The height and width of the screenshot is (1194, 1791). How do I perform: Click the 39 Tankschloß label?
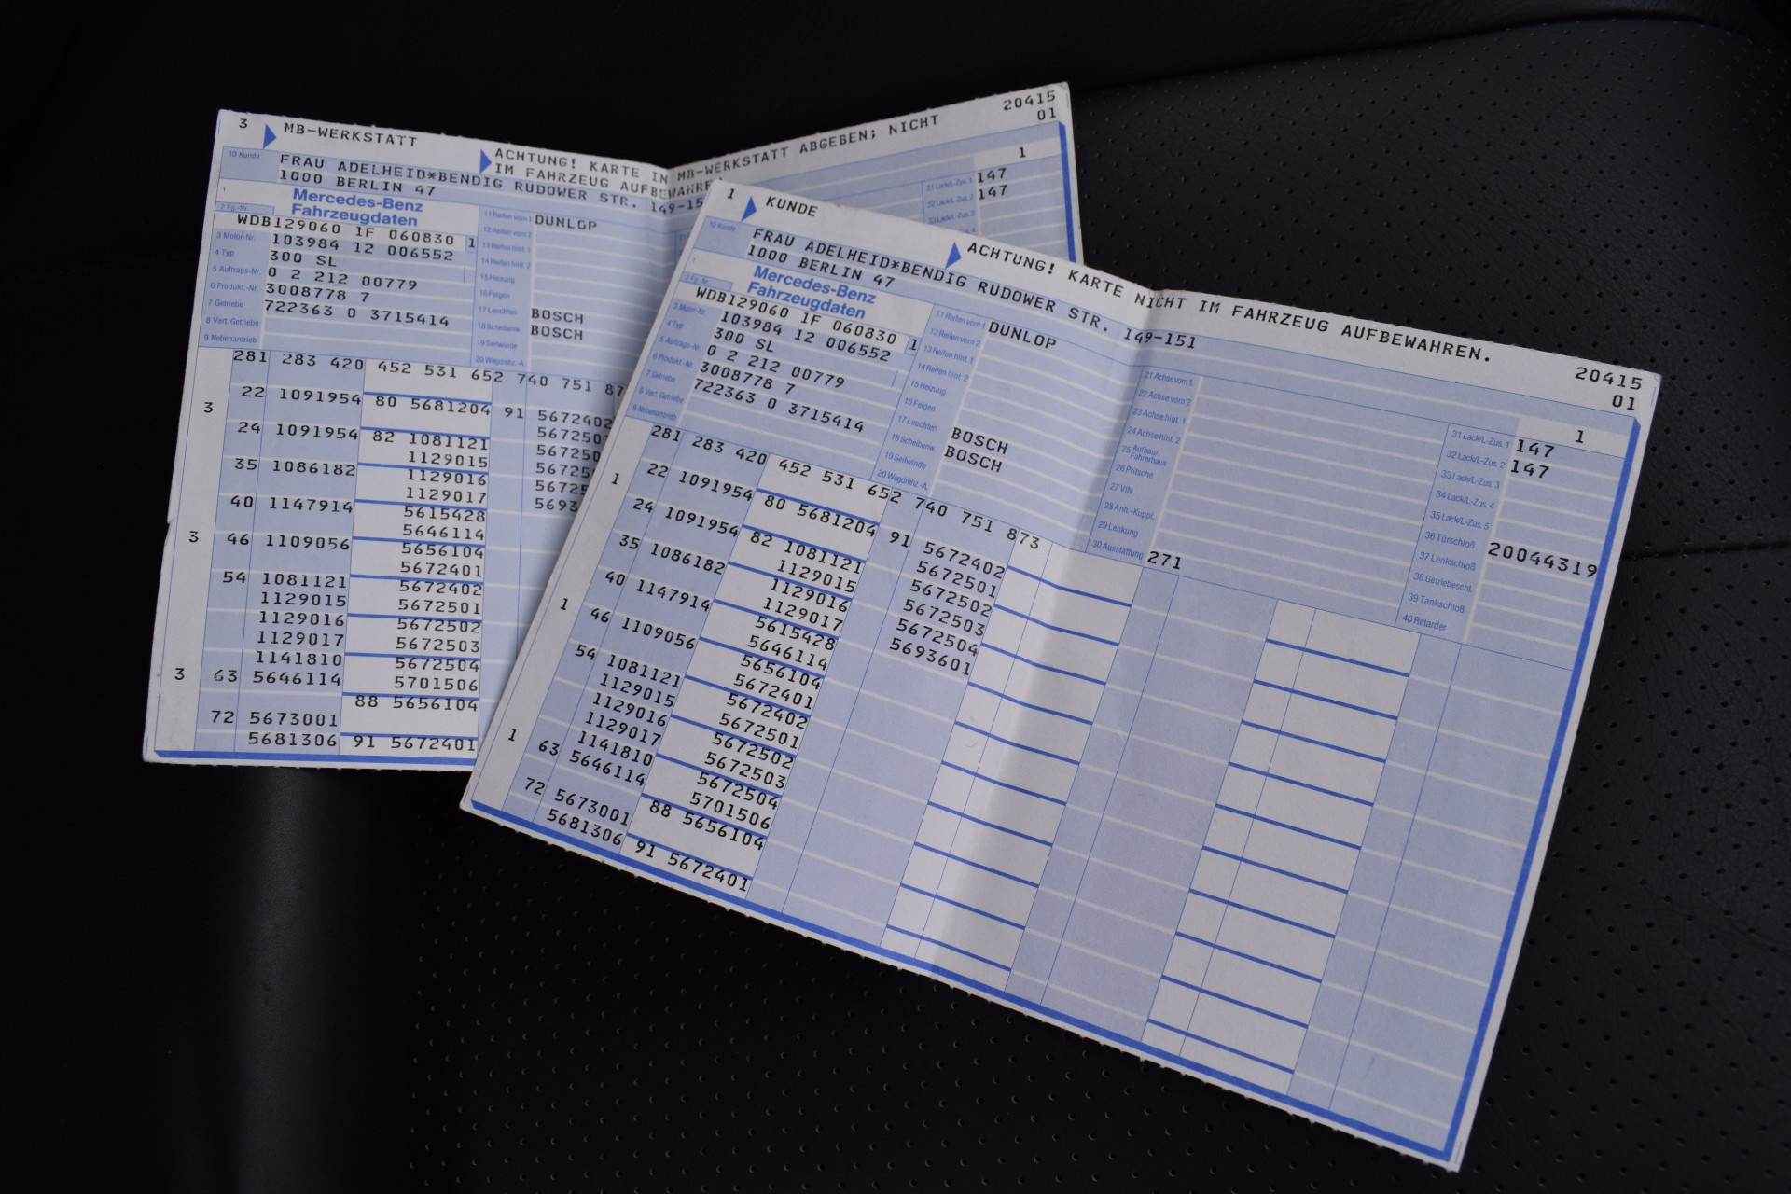(1436, 601)
